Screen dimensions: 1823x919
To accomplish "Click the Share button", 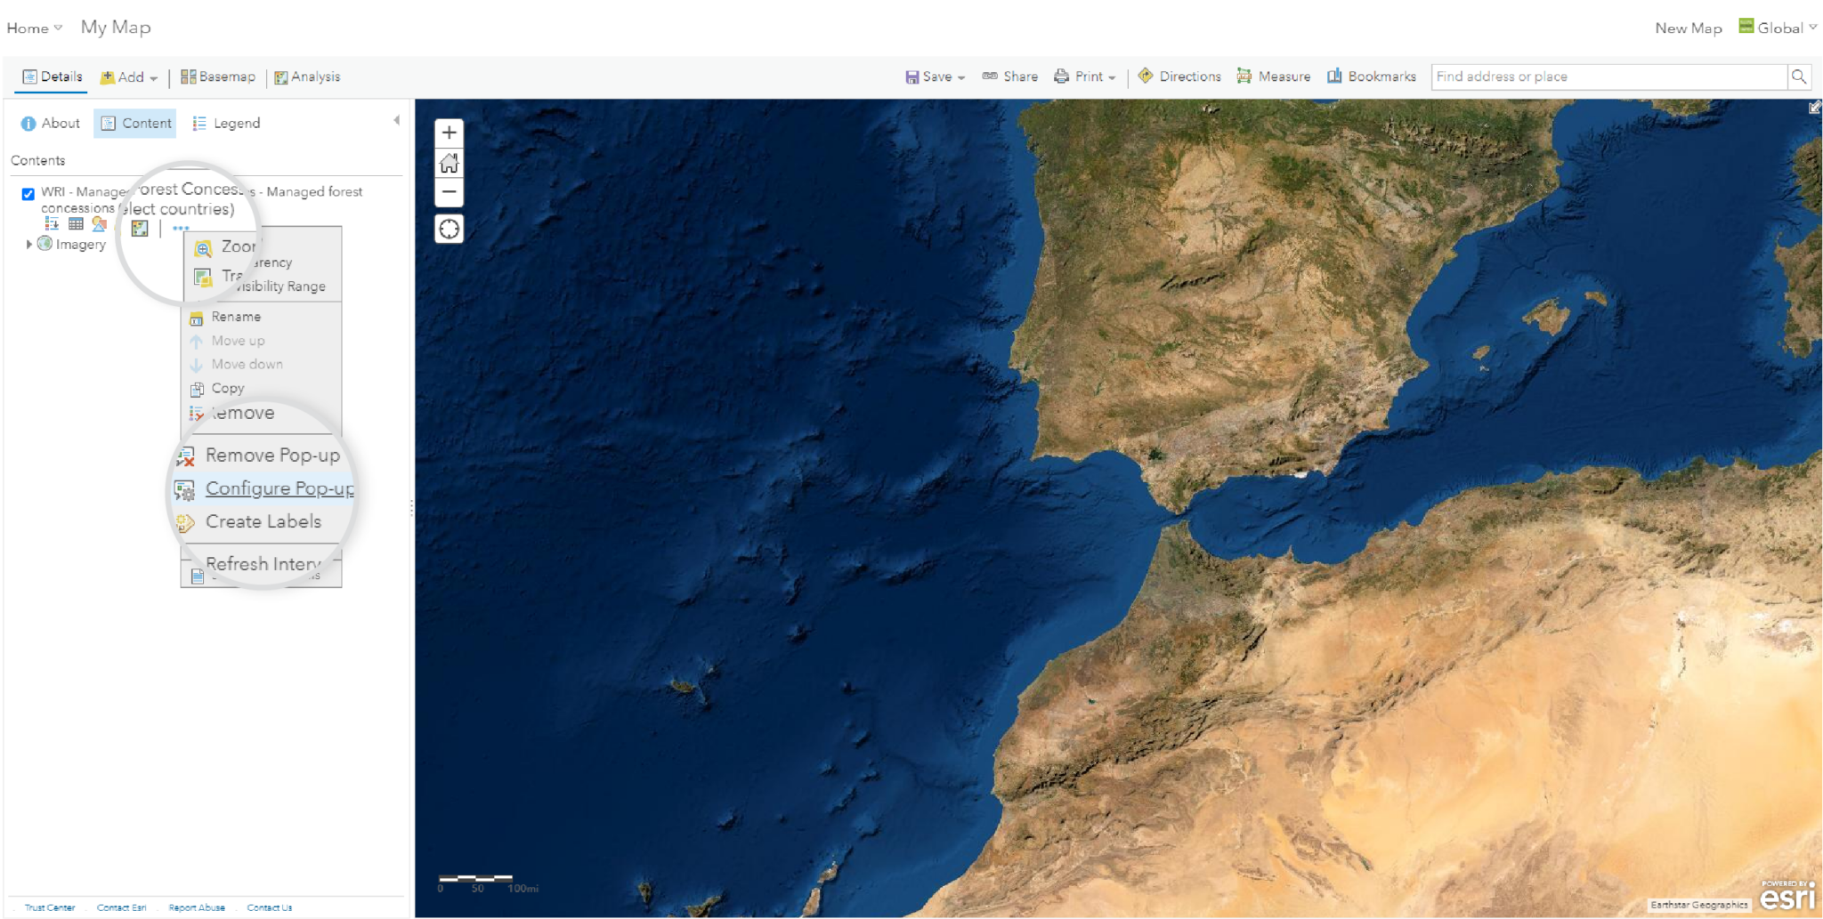I will click(1010, 77).
